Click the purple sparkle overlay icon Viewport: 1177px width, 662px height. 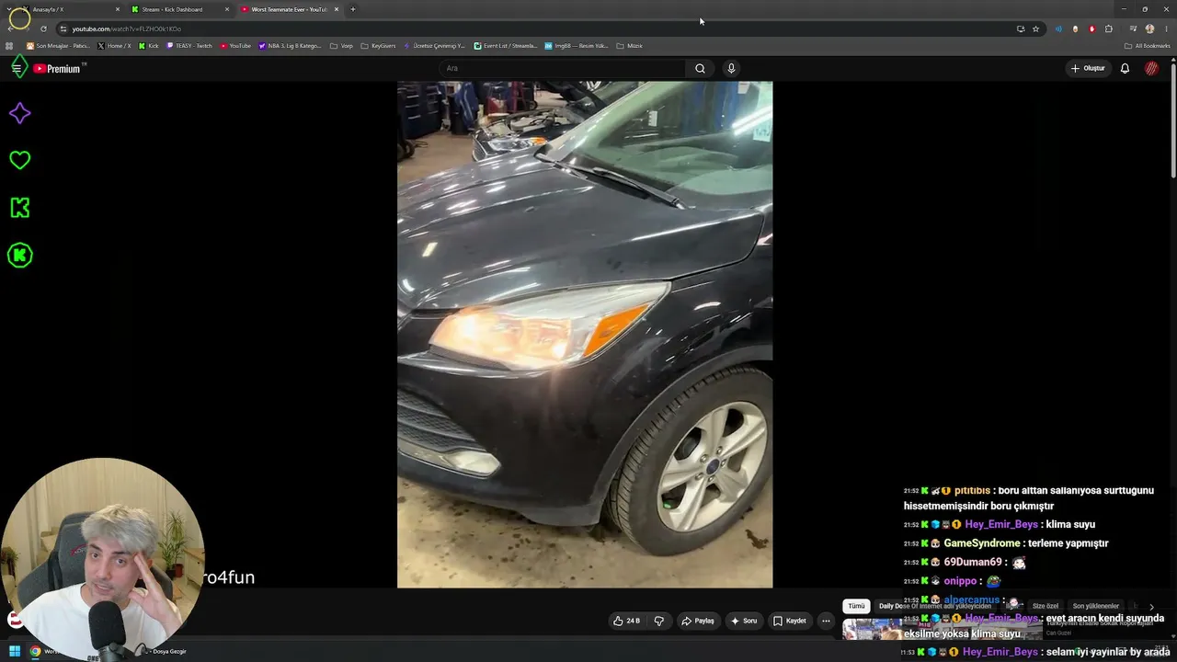coord(19,113)
